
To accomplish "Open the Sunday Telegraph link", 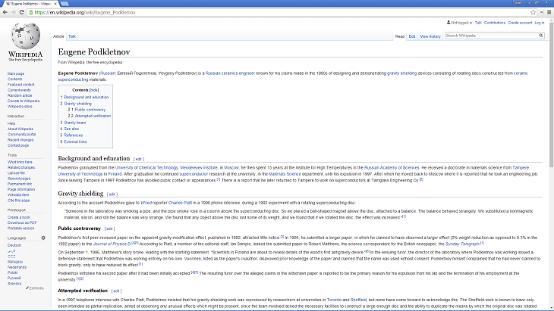I will tap(462, 244).
